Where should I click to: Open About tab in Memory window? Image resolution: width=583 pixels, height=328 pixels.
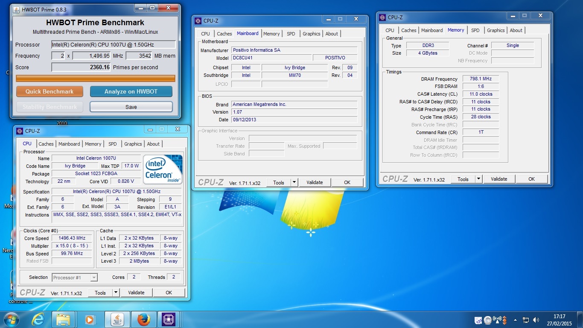(516, 30)
